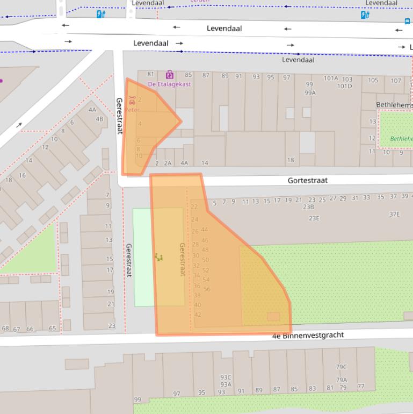Screen dimensions: 413x414
Task: Click house number 37E label
Action: tap(394, 214)
